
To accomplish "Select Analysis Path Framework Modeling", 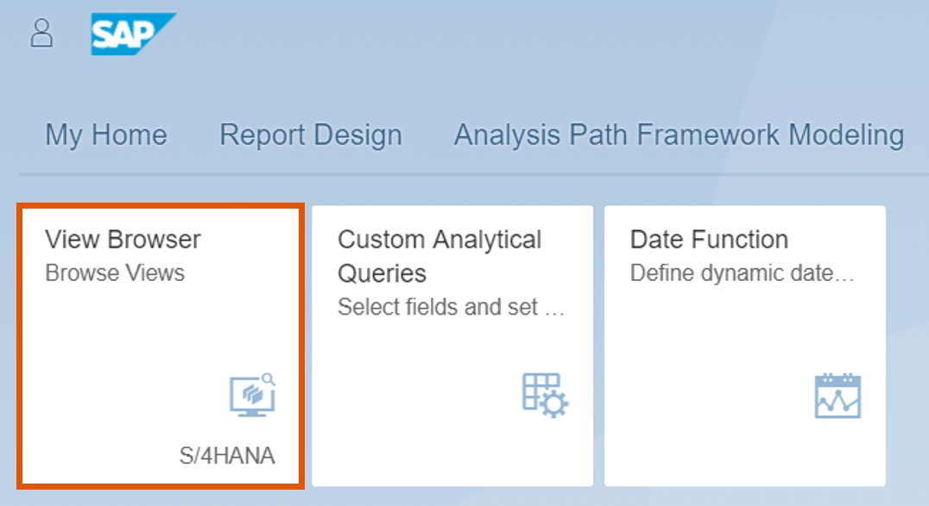I will [x=677, y=134].
